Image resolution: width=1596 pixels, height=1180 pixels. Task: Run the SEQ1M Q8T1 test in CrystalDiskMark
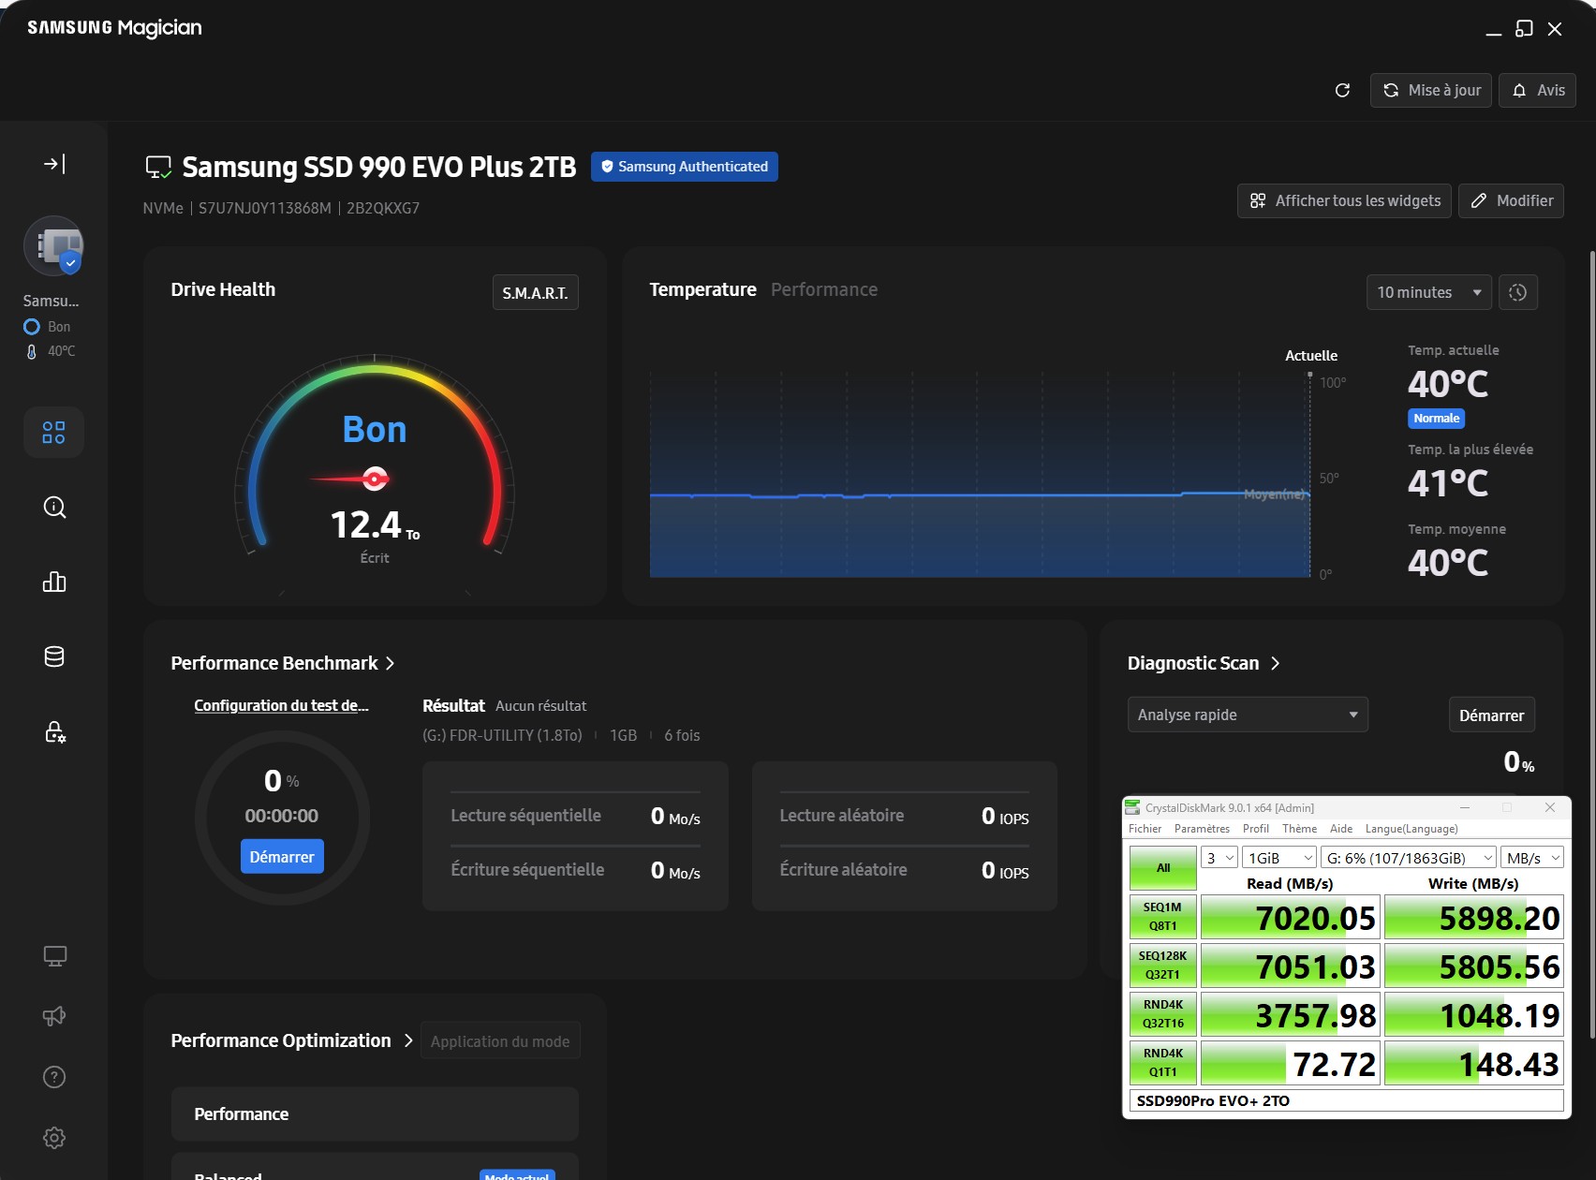click(x=1162, y=917)
